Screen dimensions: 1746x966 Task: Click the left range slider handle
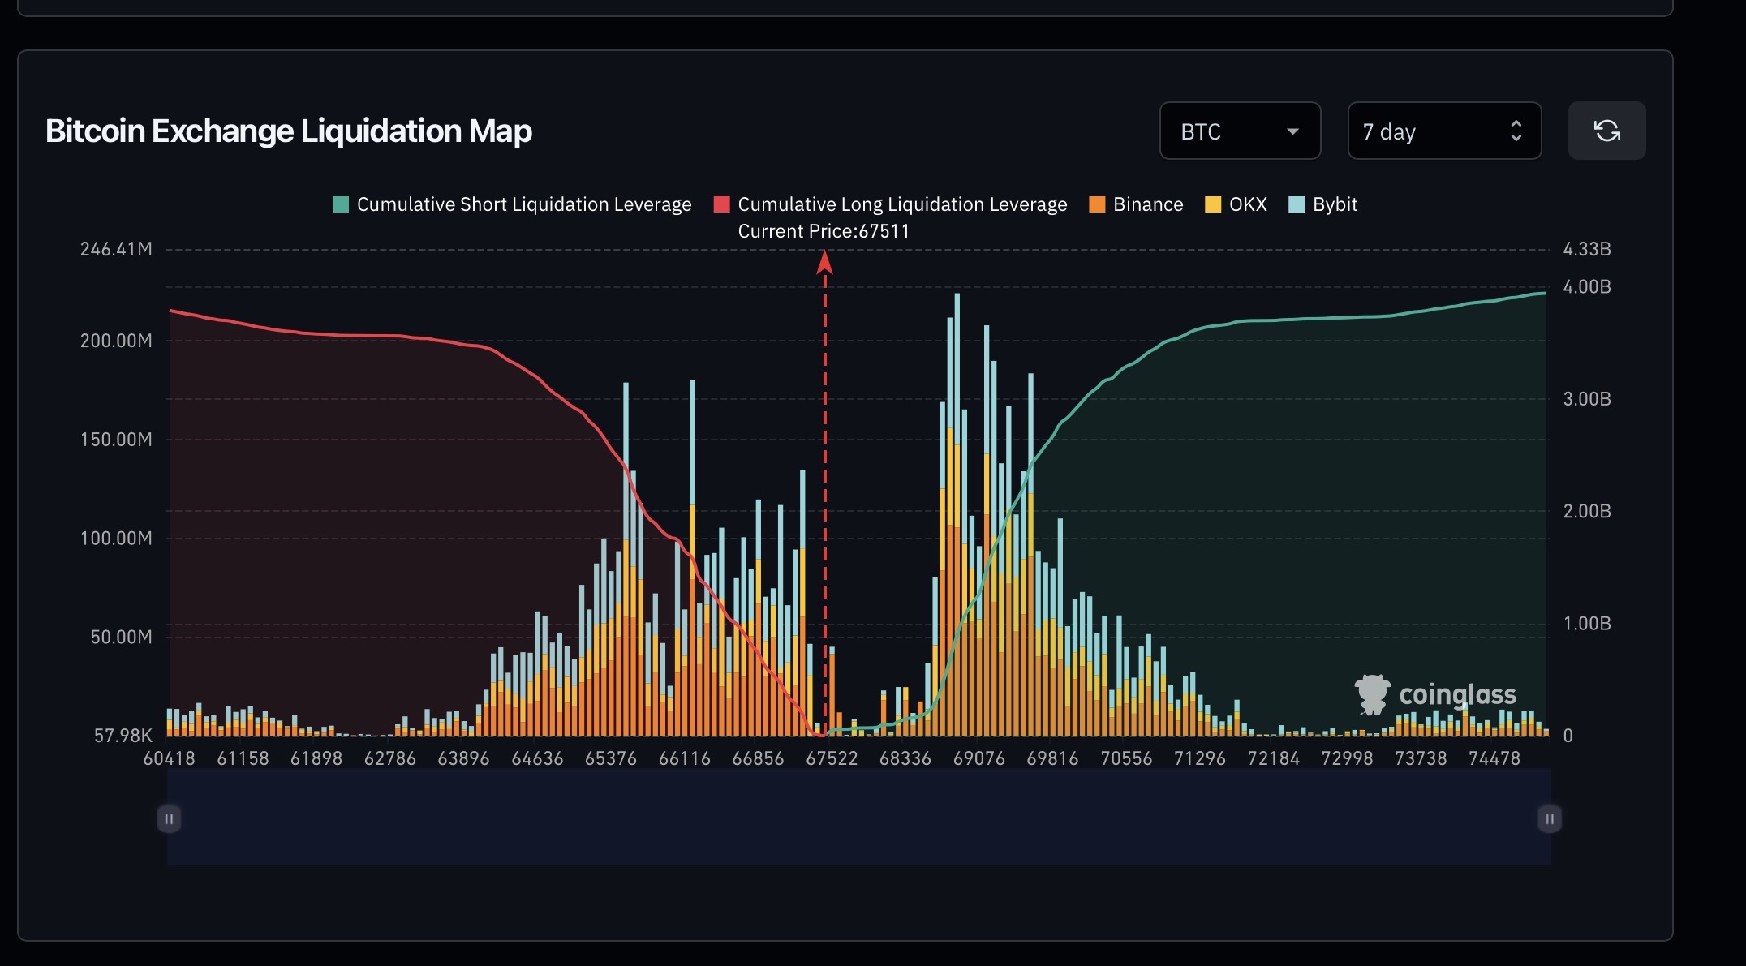tap(169, 818)
